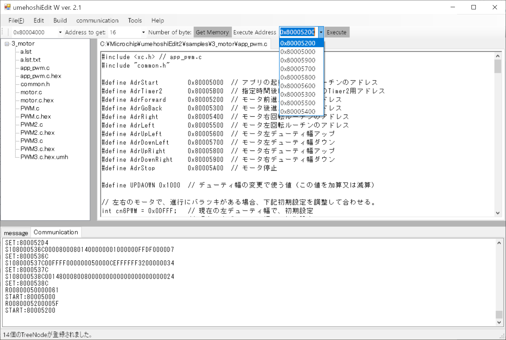Open the Tools menu
Viewport: 506px width, 340px height.
[135, 21]
